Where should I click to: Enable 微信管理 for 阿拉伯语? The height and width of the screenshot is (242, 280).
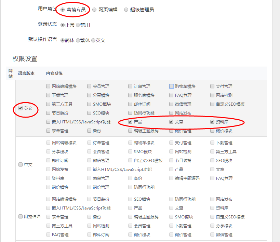click(x=212, y=234)
